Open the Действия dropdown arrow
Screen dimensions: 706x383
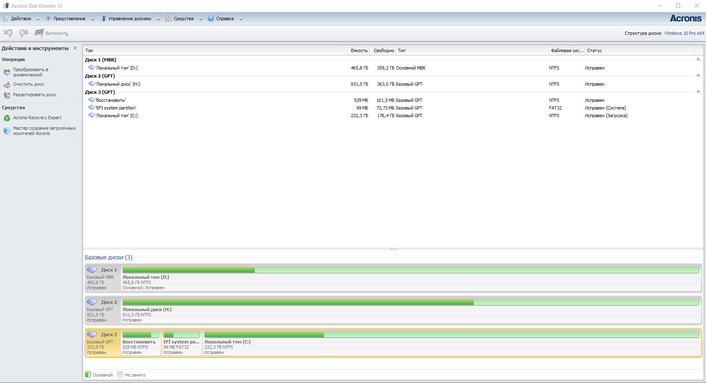[38, 19]
